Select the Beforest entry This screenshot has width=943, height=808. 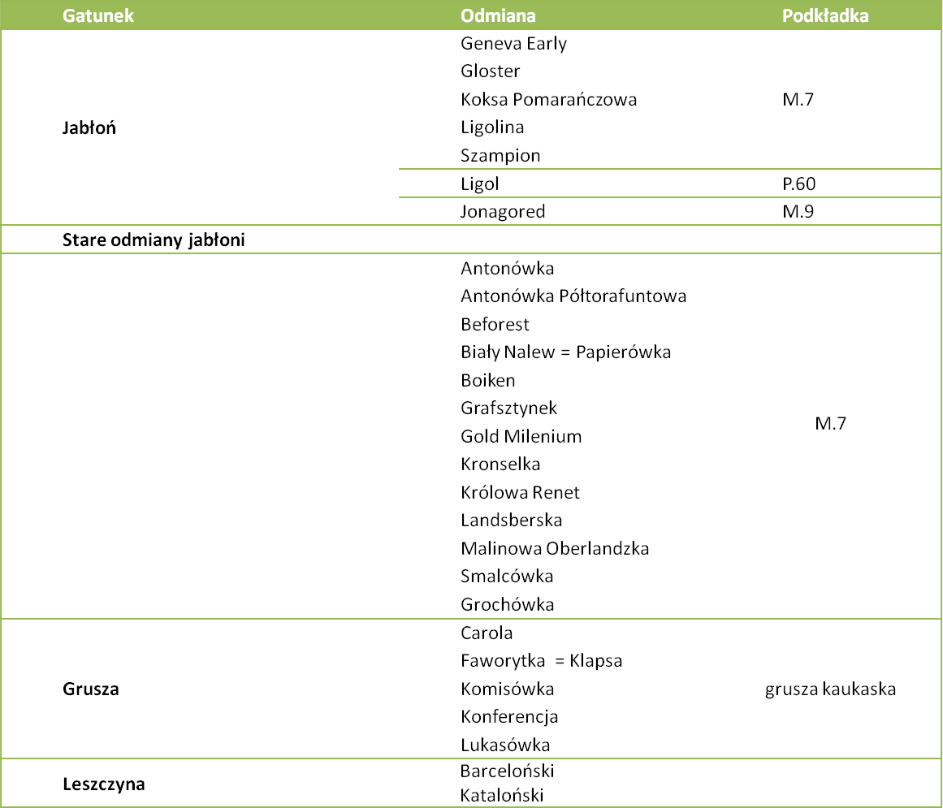click(x=495, y=324)
